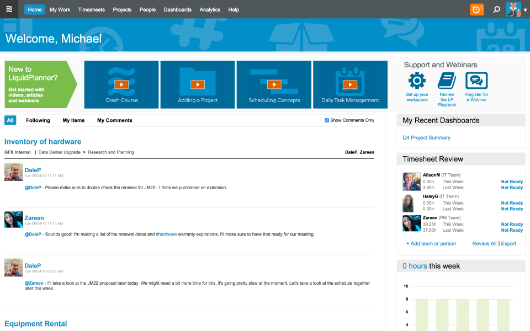Open the Inventory of hardware item

click(x=43, y=142)
